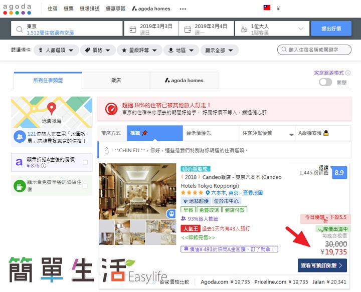Image resolution: width=361 pixels, height=292 pixels.
Task: Open the 1位大人 guests dropdown
Action: [272, 29]
